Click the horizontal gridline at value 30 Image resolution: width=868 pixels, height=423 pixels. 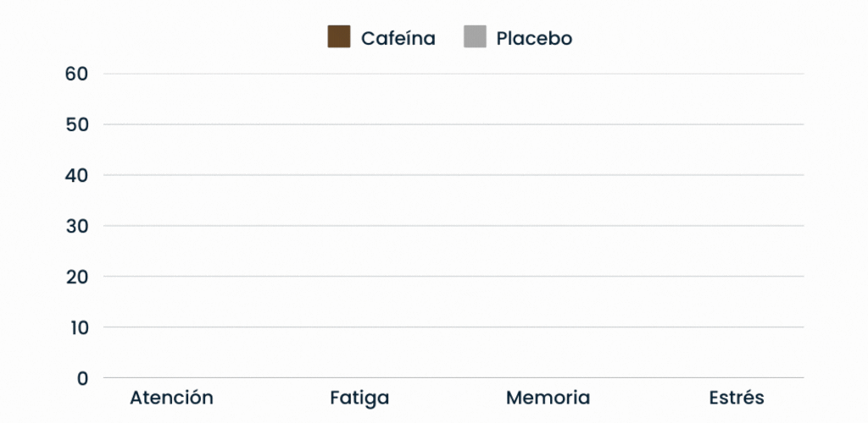coord(453,226)
